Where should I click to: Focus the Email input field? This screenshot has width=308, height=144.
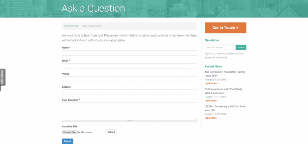129,66
